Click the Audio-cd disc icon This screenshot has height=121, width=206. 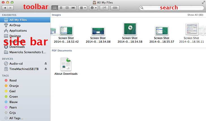click(6, 63)
